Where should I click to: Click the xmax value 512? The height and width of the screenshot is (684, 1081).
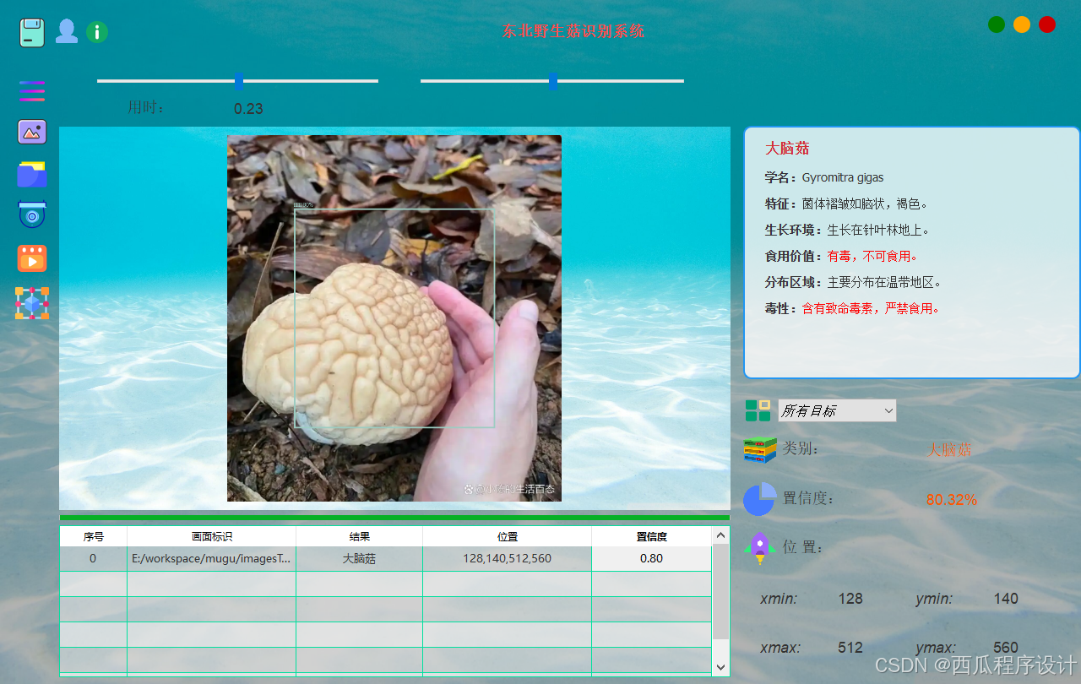[850, 648]
